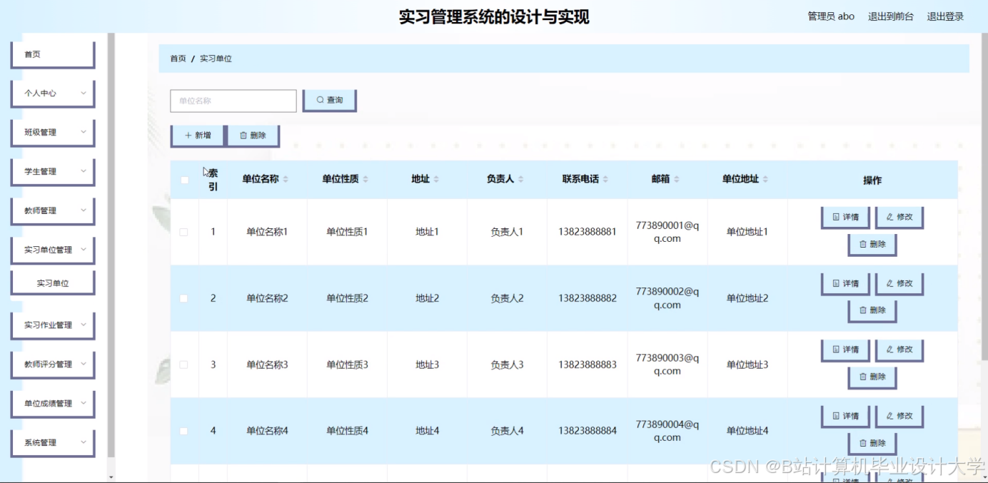988x483 pixels.
Task: Click 退出登录 in the header
Action: coord(945,16)
